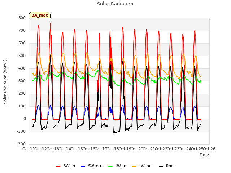Click the orange LW_out legend swatch
This screenshot has width=231, height=173.
pos(134,166)
